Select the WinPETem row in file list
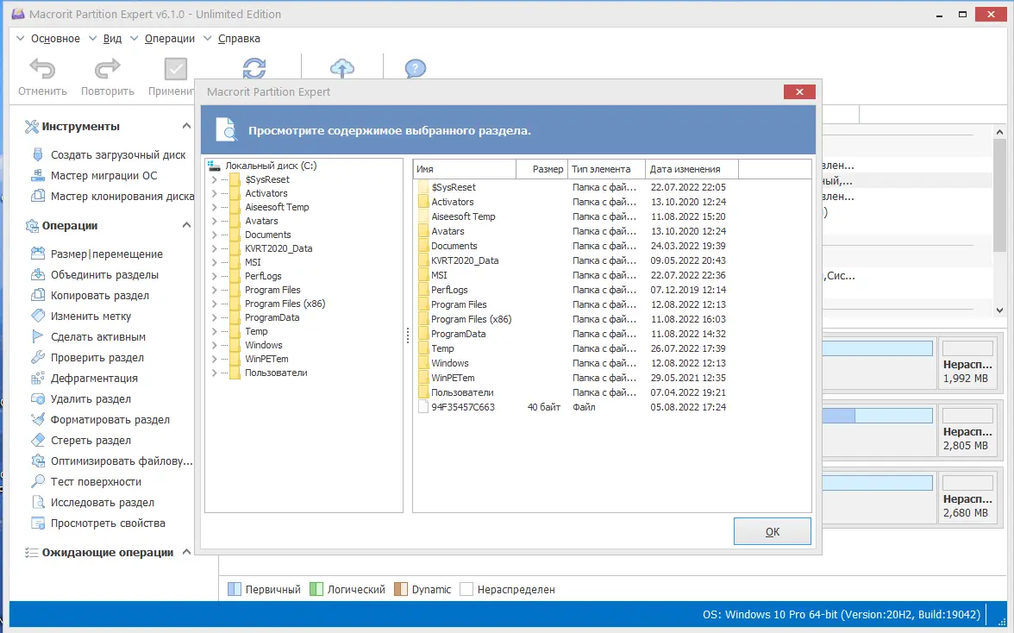1014x633 pixels. point(573,378)
